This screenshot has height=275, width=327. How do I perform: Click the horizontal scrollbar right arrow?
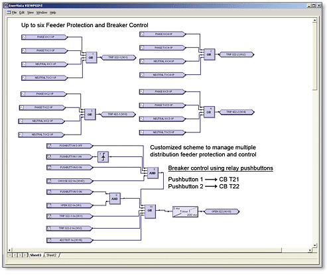(x=310, y=250)
